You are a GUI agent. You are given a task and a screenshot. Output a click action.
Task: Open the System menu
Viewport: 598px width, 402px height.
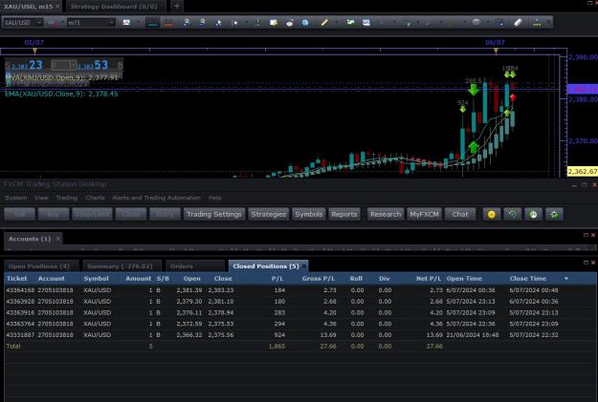[16, 198]
